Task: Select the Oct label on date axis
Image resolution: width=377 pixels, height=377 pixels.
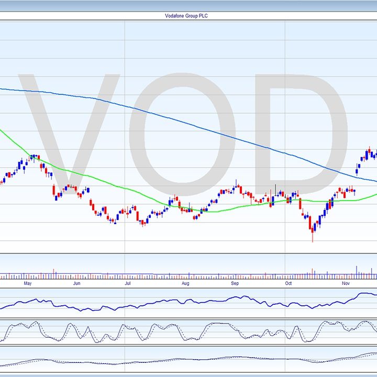Action: pyautogui.click(x=289, y=283)
